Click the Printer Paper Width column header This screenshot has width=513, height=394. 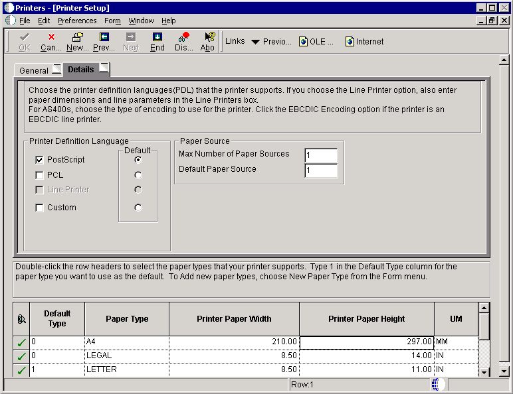pyautogui.click(x=235, y=319)
